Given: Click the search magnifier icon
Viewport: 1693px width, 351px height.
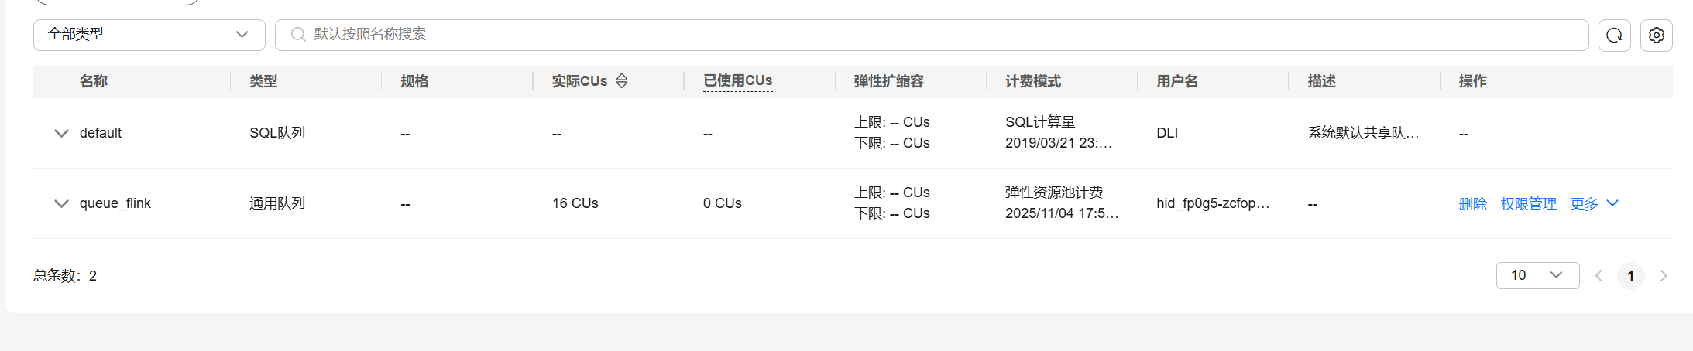Looking at the screenshot, I should point(297,35).
